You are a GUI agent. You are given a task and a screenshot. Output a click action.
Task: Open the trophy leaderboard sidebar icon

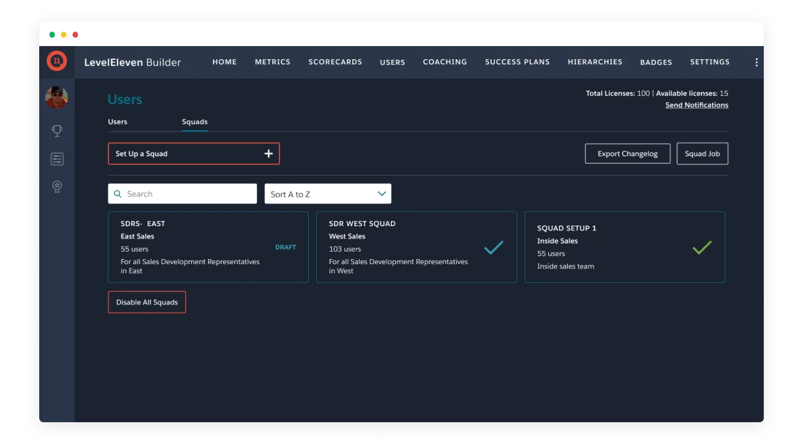[x=57, y=131]
